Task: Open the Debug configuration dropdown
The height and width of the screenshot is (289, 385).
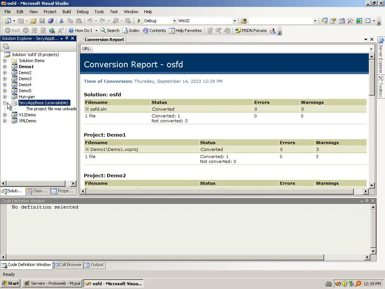Action: [174, 21]
